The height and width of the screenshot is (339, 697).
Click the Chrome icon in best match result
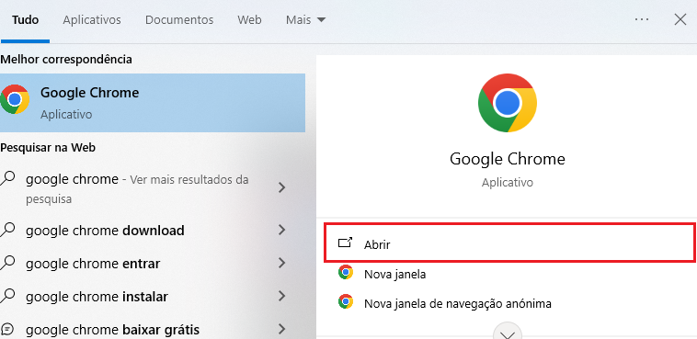pos(15,99)
